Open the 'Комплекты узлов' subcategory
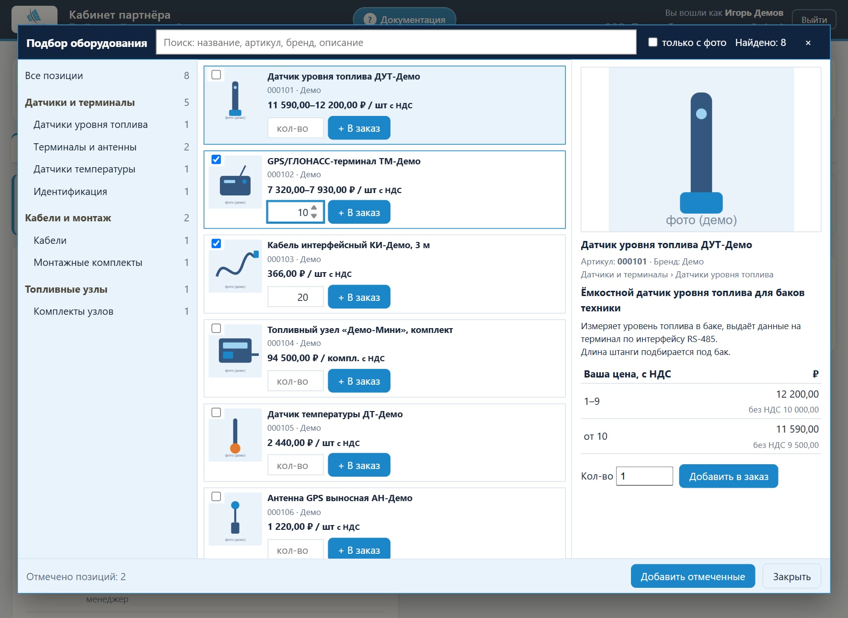 [107, 311]
